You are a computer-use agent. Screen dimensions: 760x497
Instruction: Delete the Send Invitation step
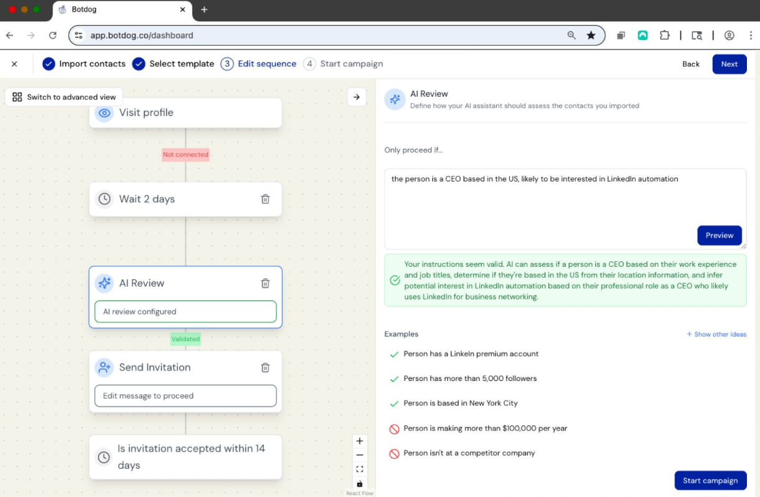pyautogui.click(x=265, y=367)
